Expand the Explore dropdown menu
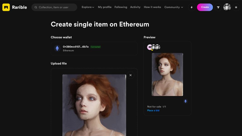This screenshot has width=242, height=136. point(88,7)
